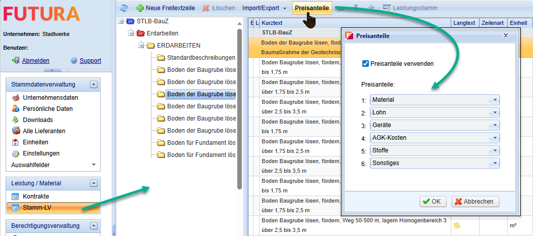Click the refresh icon in the toolbar
The width and height of the screenshot is (533, 236).
click(124, 8)
